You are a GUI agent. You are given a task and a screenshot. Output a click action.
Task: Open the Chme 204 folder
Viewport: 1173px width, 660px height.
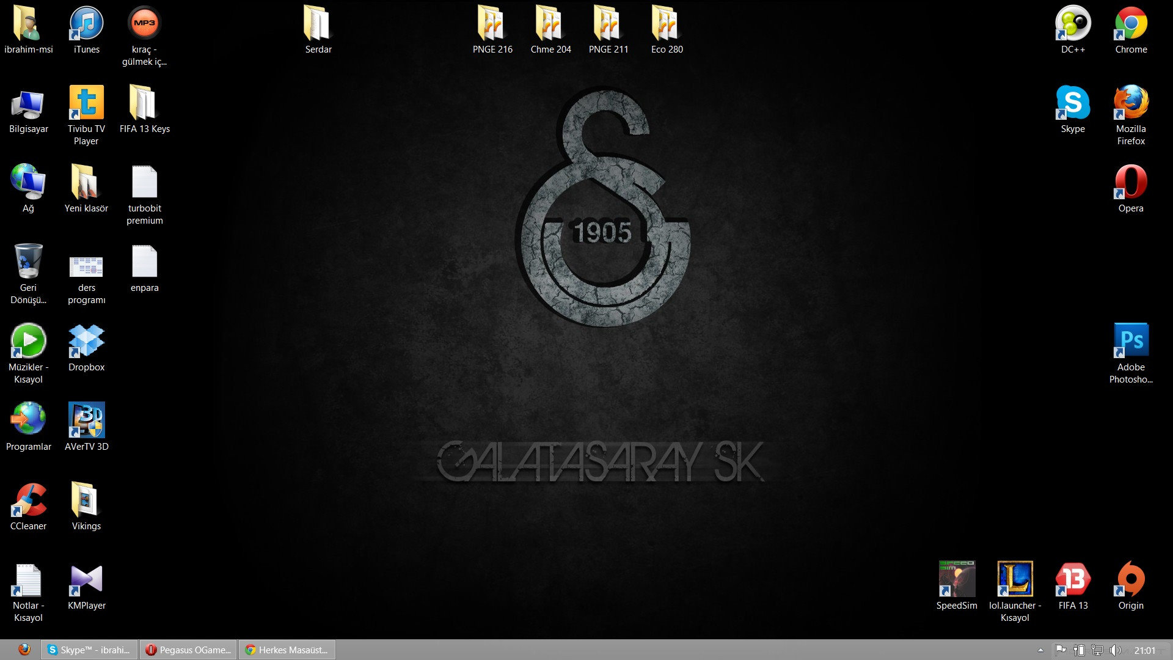550,29
